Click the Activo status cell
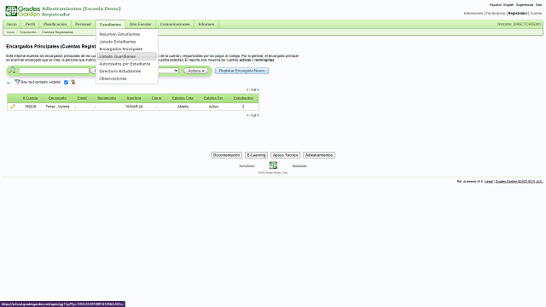The height and width of the screenshot is (307, 546). click(x=213, y=107)
